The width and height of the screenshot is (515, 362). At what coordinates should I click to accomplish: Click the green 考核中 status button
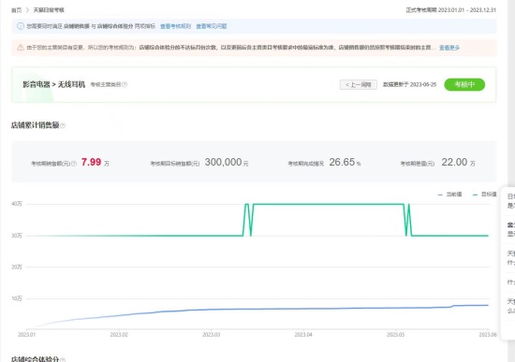click(464, 85)
